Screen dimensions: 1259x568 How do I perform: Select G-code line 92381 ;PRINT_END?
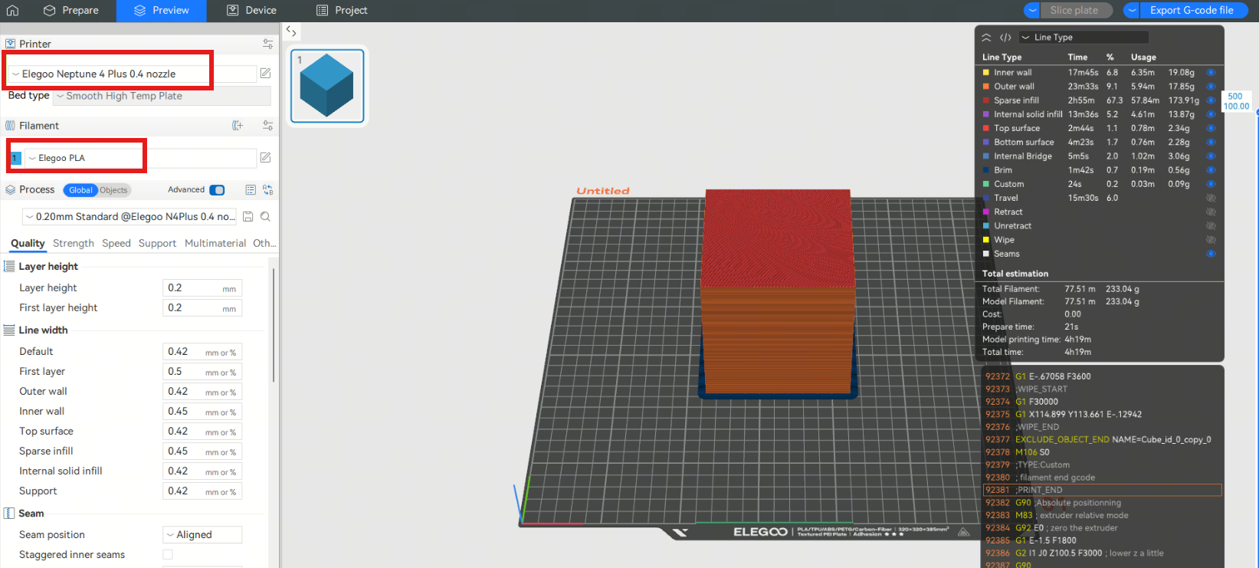(x=1102, y=490)
